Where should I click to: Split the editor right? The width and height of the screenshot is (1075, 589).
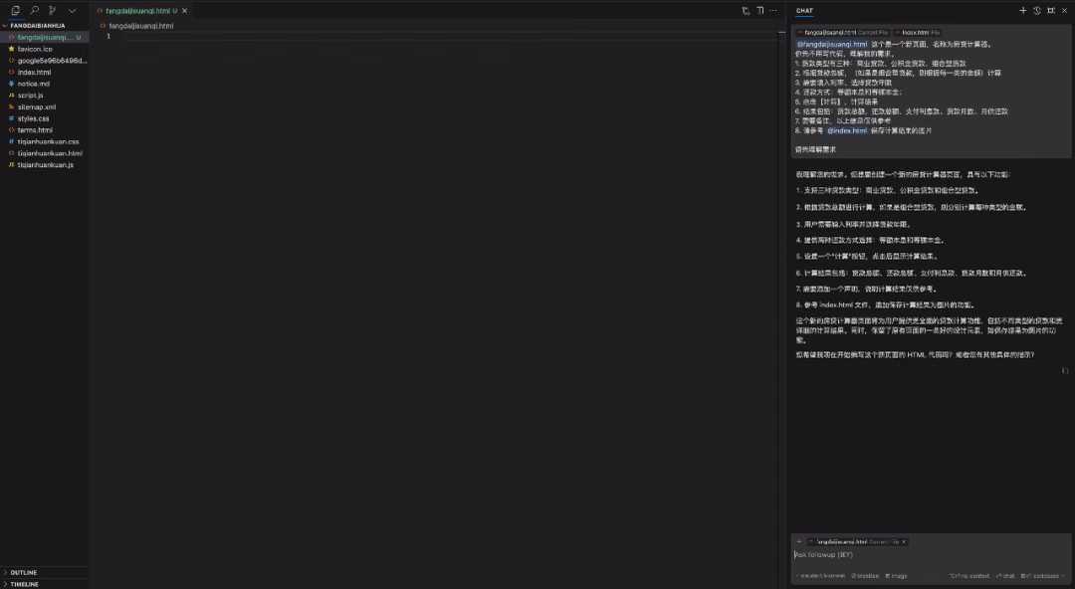pos(760,10)
